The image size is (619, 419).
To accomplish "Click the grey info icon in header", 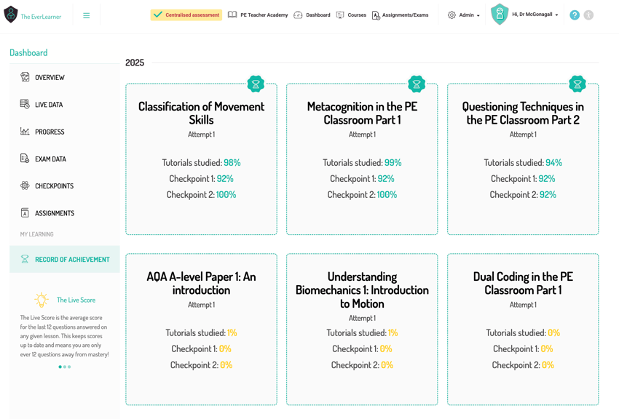I will [588, 15].
